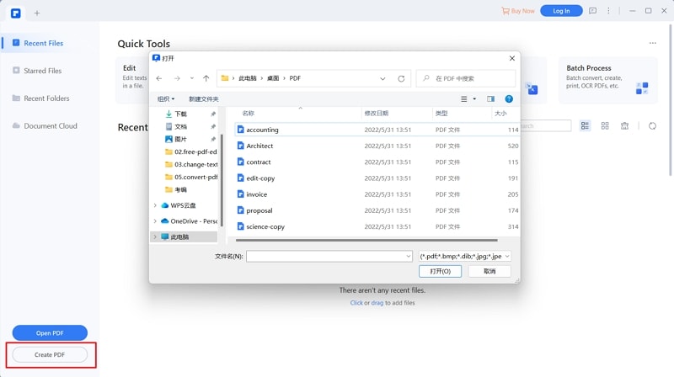Open the feedback message icon in the title bar
674x377 pixels.
[592, 11]
